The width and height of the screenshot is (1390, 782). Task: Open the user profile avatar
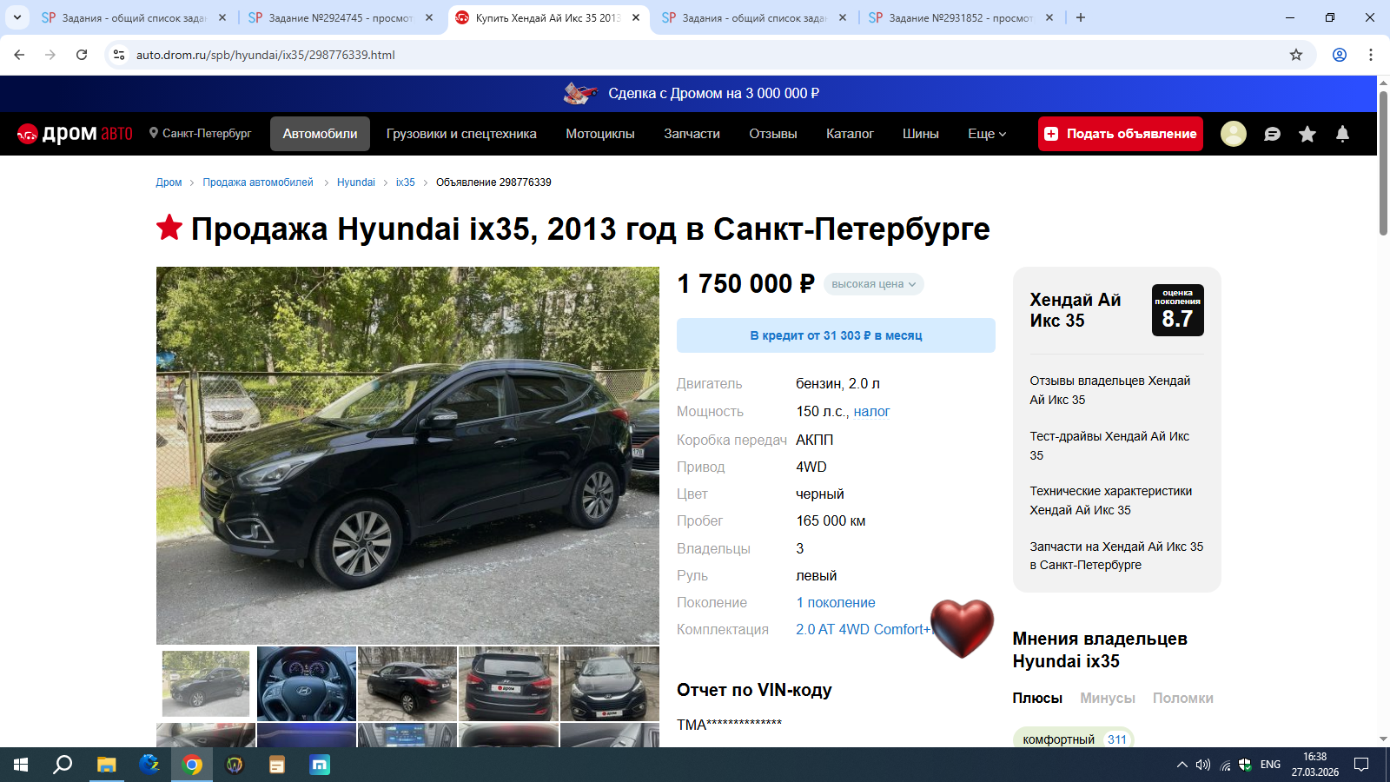coord(1234,134)
